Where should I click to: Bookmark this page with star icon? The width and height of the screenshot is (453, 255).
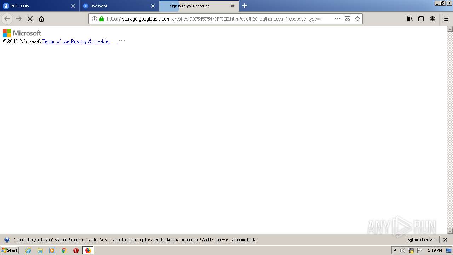pos(357,19)
